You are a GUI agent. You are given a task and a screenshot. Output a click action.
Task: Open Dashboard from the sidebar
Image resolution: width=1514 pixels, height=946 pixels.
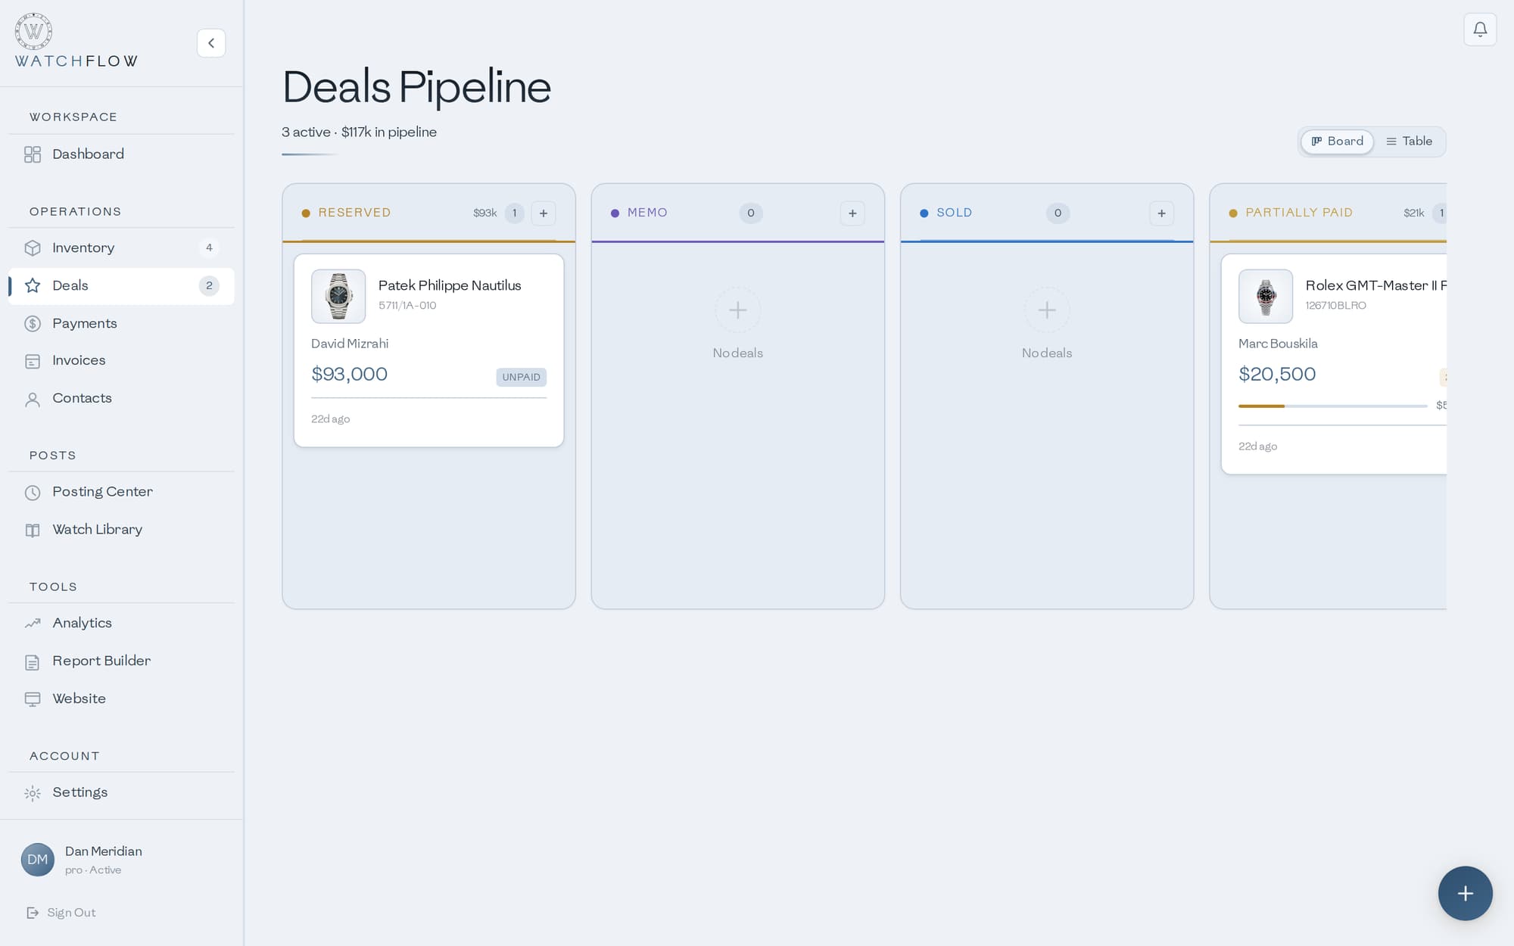[x=121, y=154]
